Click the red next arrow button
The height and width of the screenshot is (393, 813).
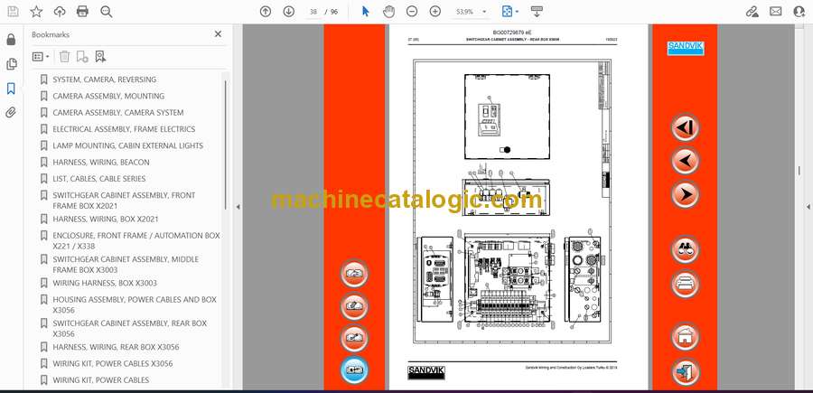pyautogui.click(x=686, y=194)
